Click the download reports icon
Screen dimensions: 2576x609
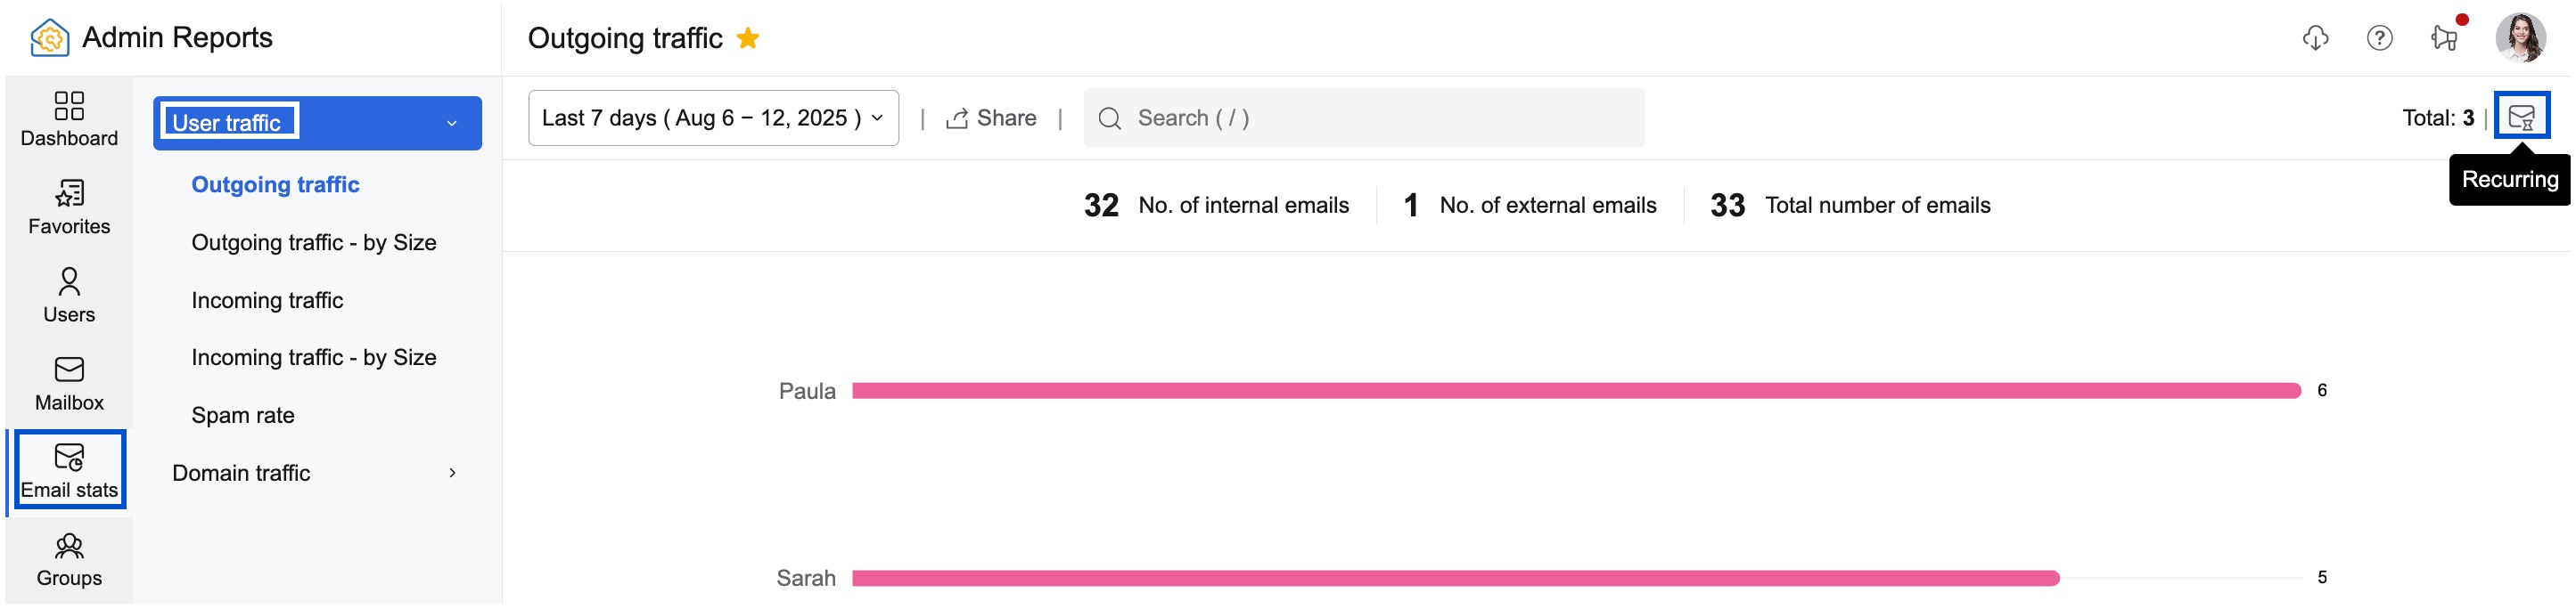(2317, 38)
